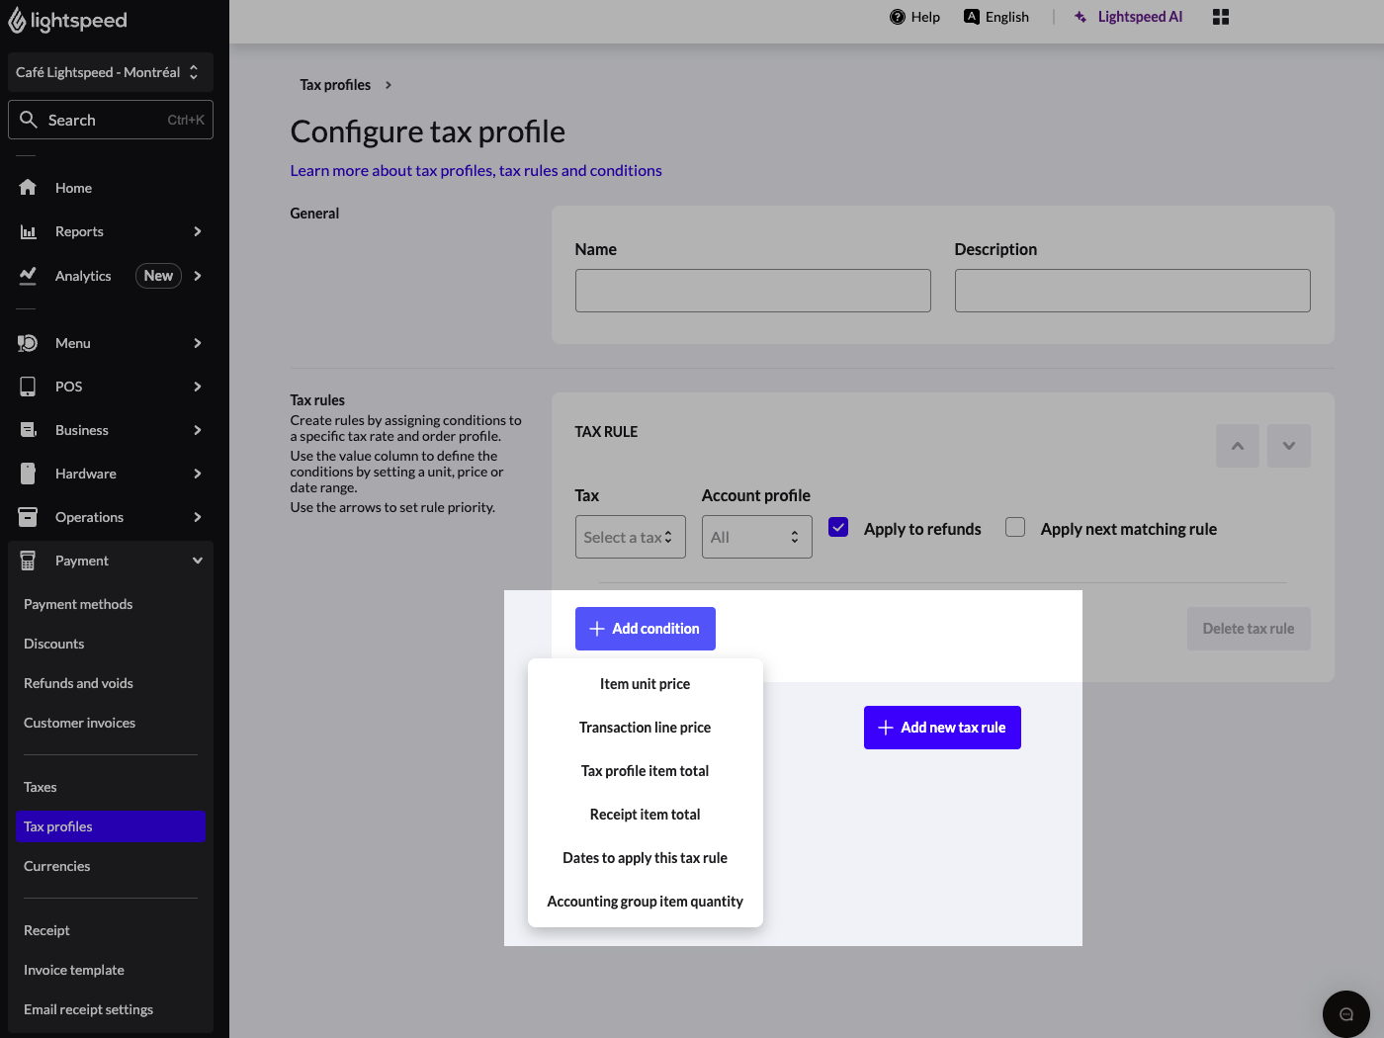The width and height of the screenshot is (1384, 1038).
Task: Click inside the Name field
Action: (752, 291)
